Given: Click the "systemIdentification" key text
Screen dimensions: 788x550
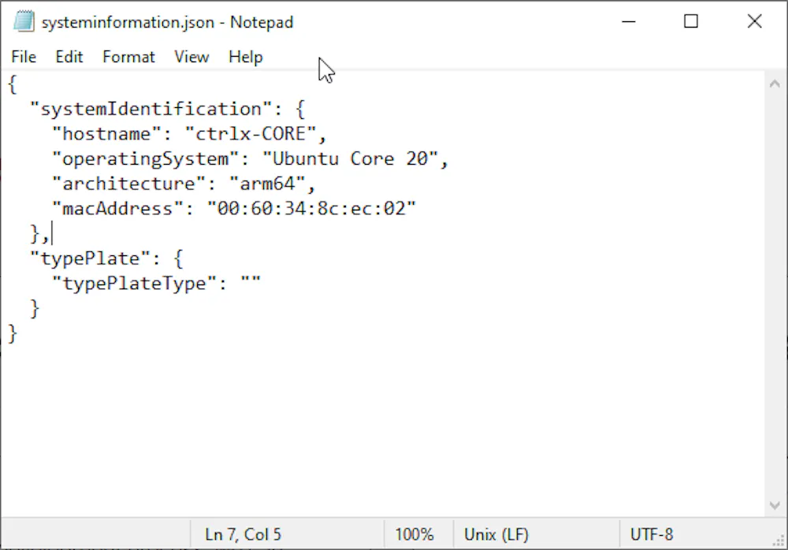Looking at the screenshot, I should (x=151, y=109).
